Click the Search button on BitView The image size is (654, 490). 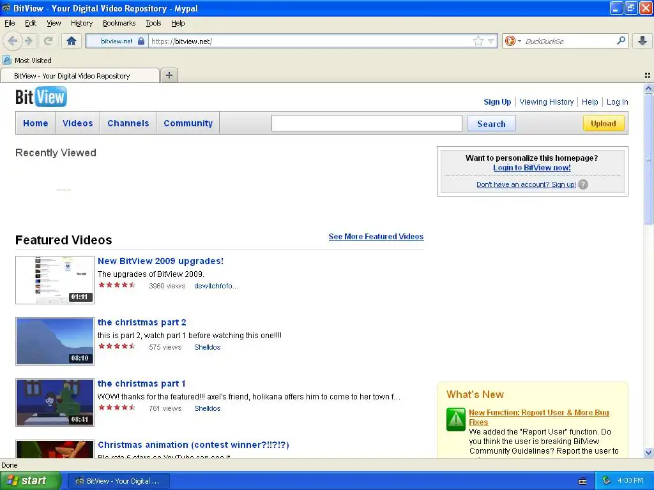coord(491,124)
